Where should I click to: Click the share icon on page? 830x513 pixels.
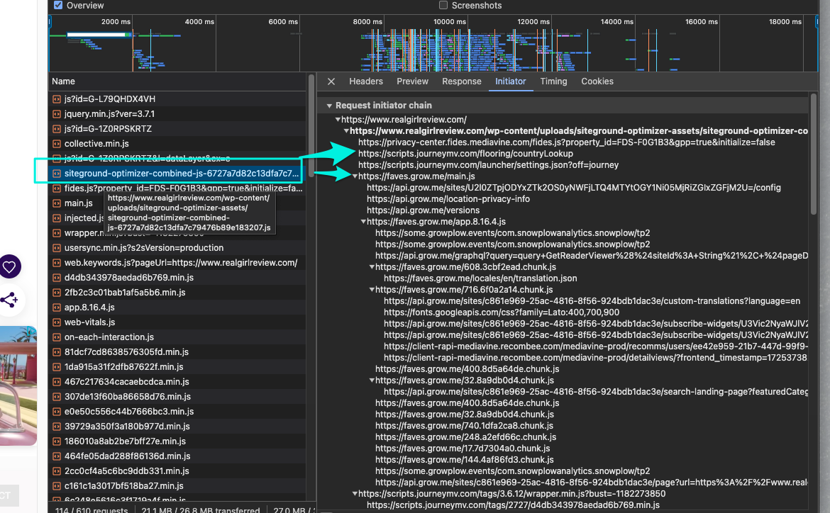click(x=9, y=300)
